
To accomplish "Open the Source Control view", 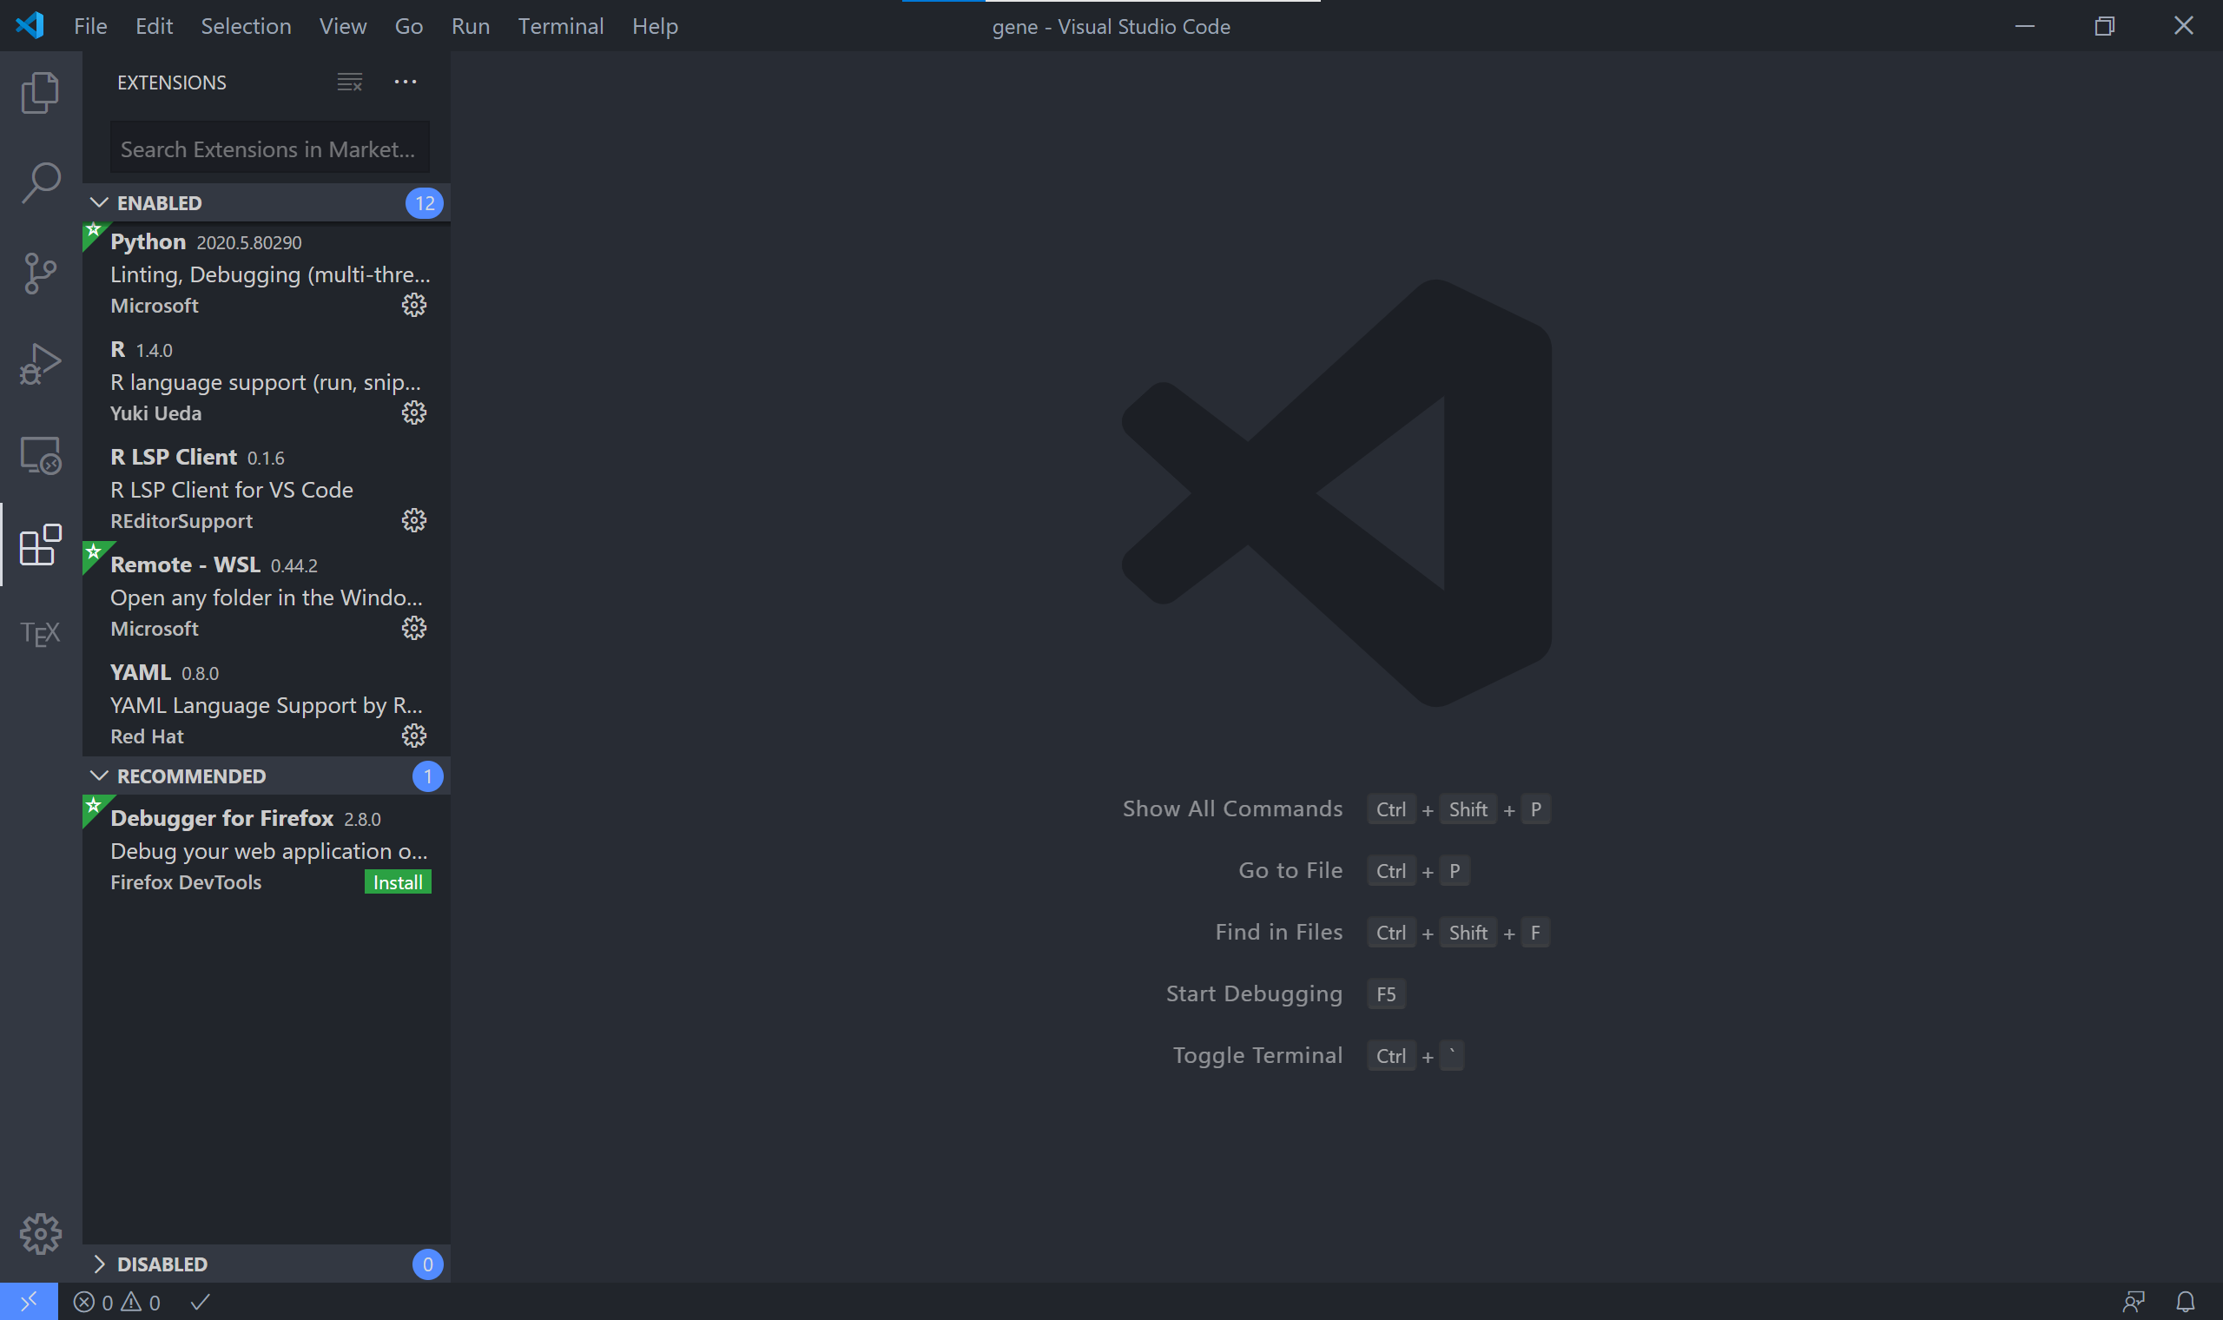I will coord(39,273).
